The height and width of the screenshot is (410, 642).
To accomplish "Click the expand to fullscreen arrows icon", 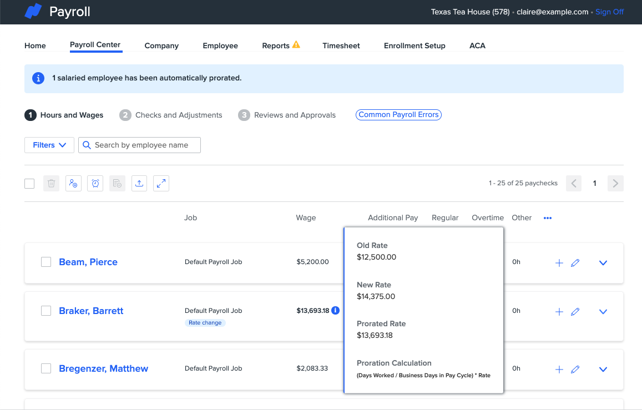I will click(161, 183).
